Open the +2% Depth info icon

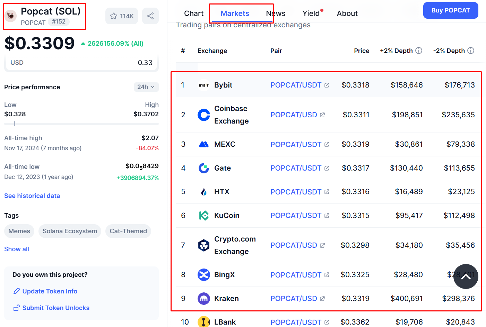tap(419, 51)
